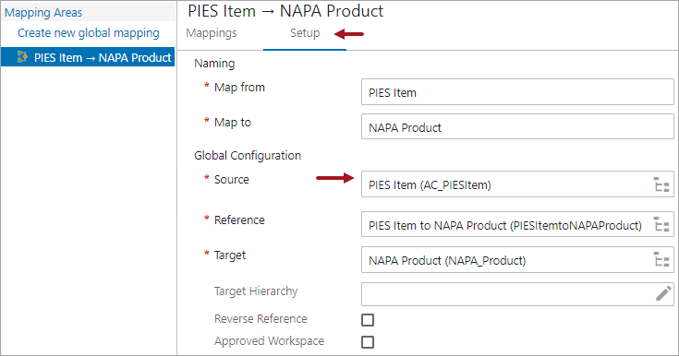679x356 pixels.
Task: Click the Mapping Areas header
Action: coord(43,13)
